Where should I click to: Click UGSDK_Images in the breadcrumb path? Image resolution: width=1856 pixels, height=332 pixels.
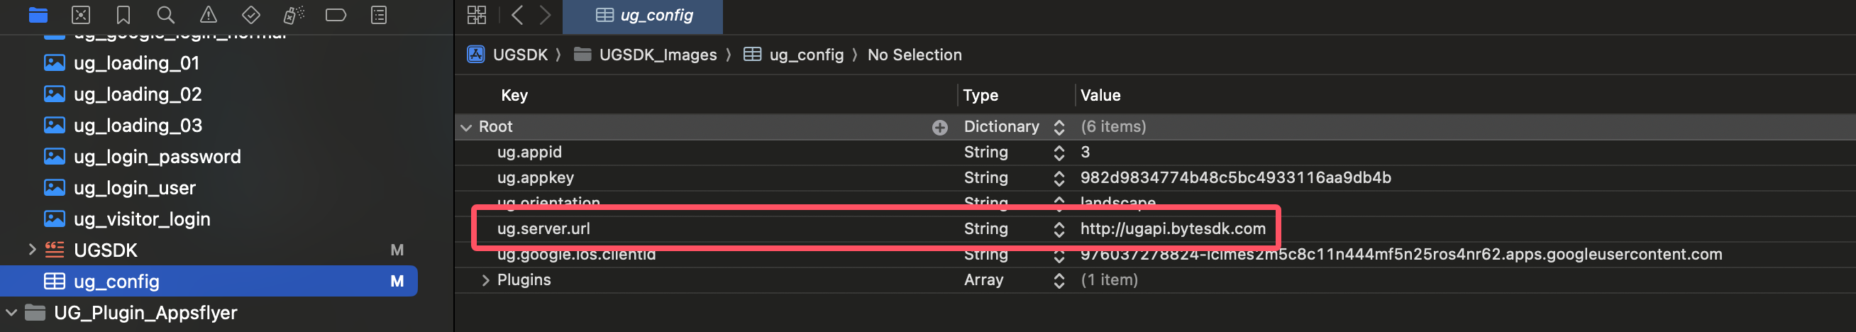pyautogui.click(x=657, y=55)
